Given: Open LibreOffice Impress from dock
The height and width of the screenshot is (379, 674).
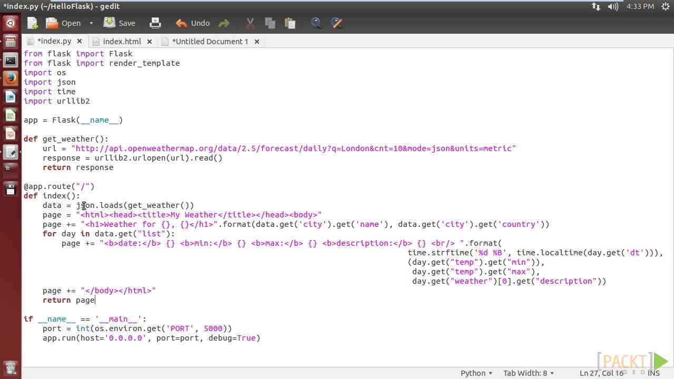Looking at the screenshot, I should [x=10, y=133].
